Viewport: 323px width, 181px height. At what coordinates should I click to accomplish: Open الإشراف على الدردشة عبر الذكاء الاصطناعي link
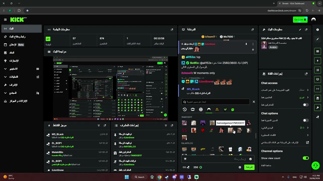click(284, 143)
